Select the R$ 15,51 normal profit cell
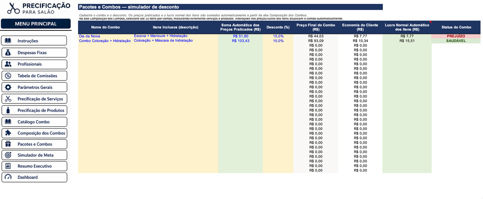The image size is (483, 199). 407,41
